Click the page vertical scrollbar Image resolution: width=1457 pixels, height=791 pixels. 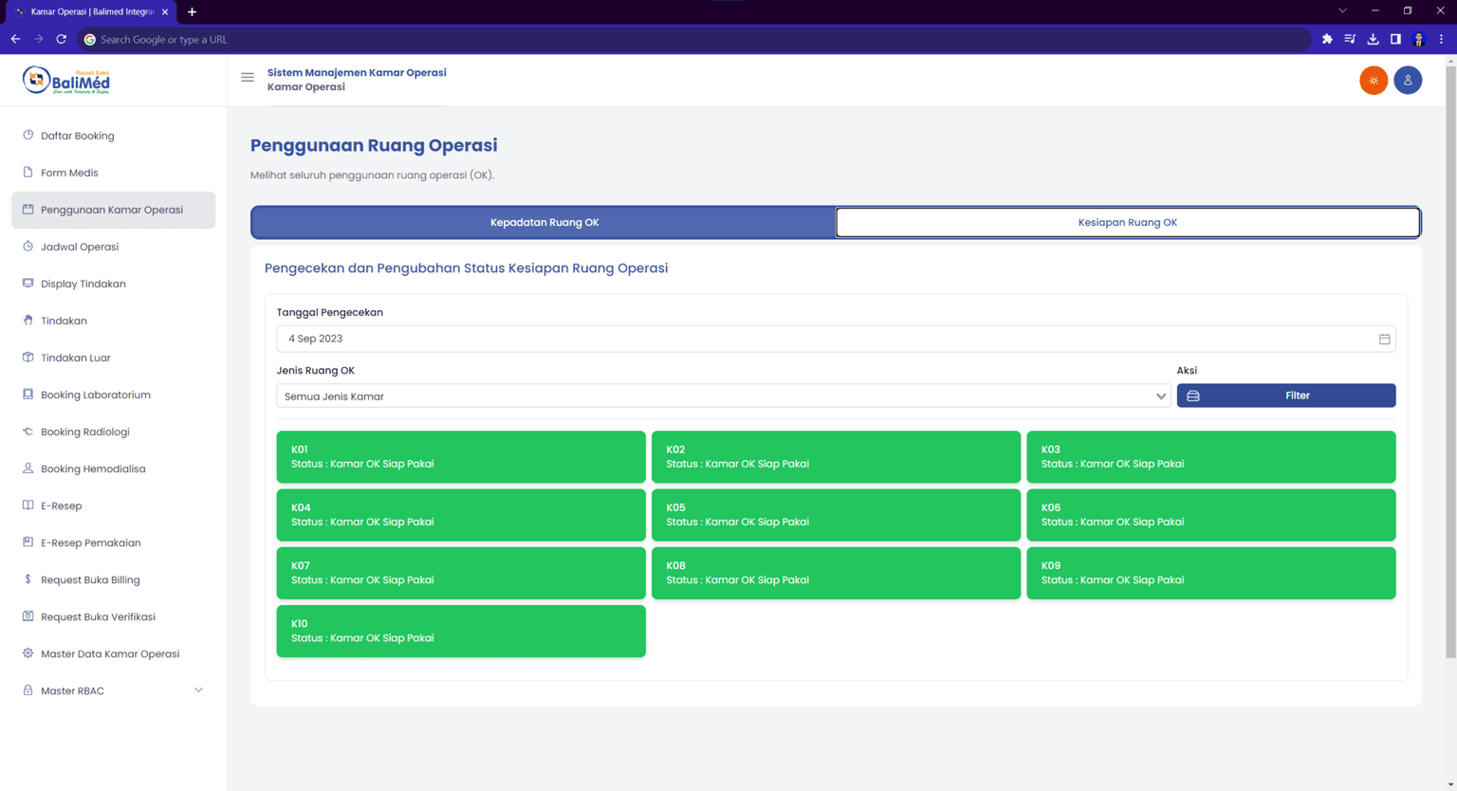pos(1449,360)
